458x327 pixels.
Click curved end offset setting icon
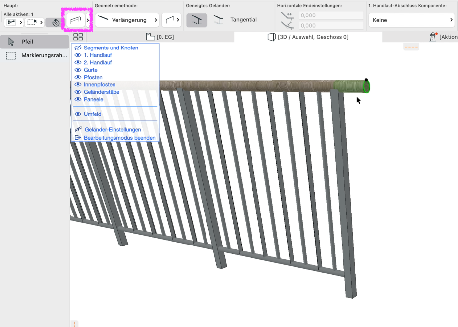click(287, 25)
